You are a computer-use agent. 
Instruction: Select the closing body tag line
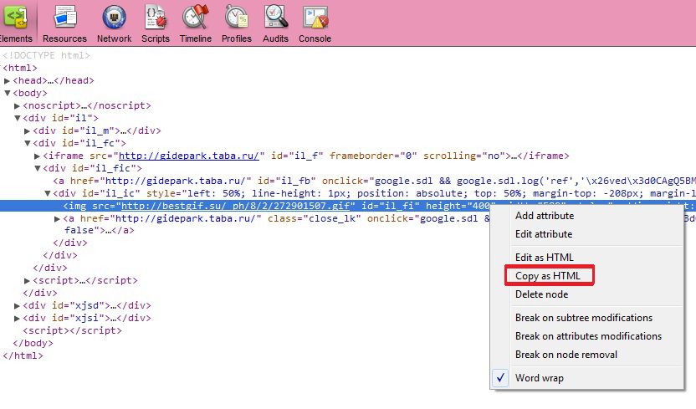point(33,343)
